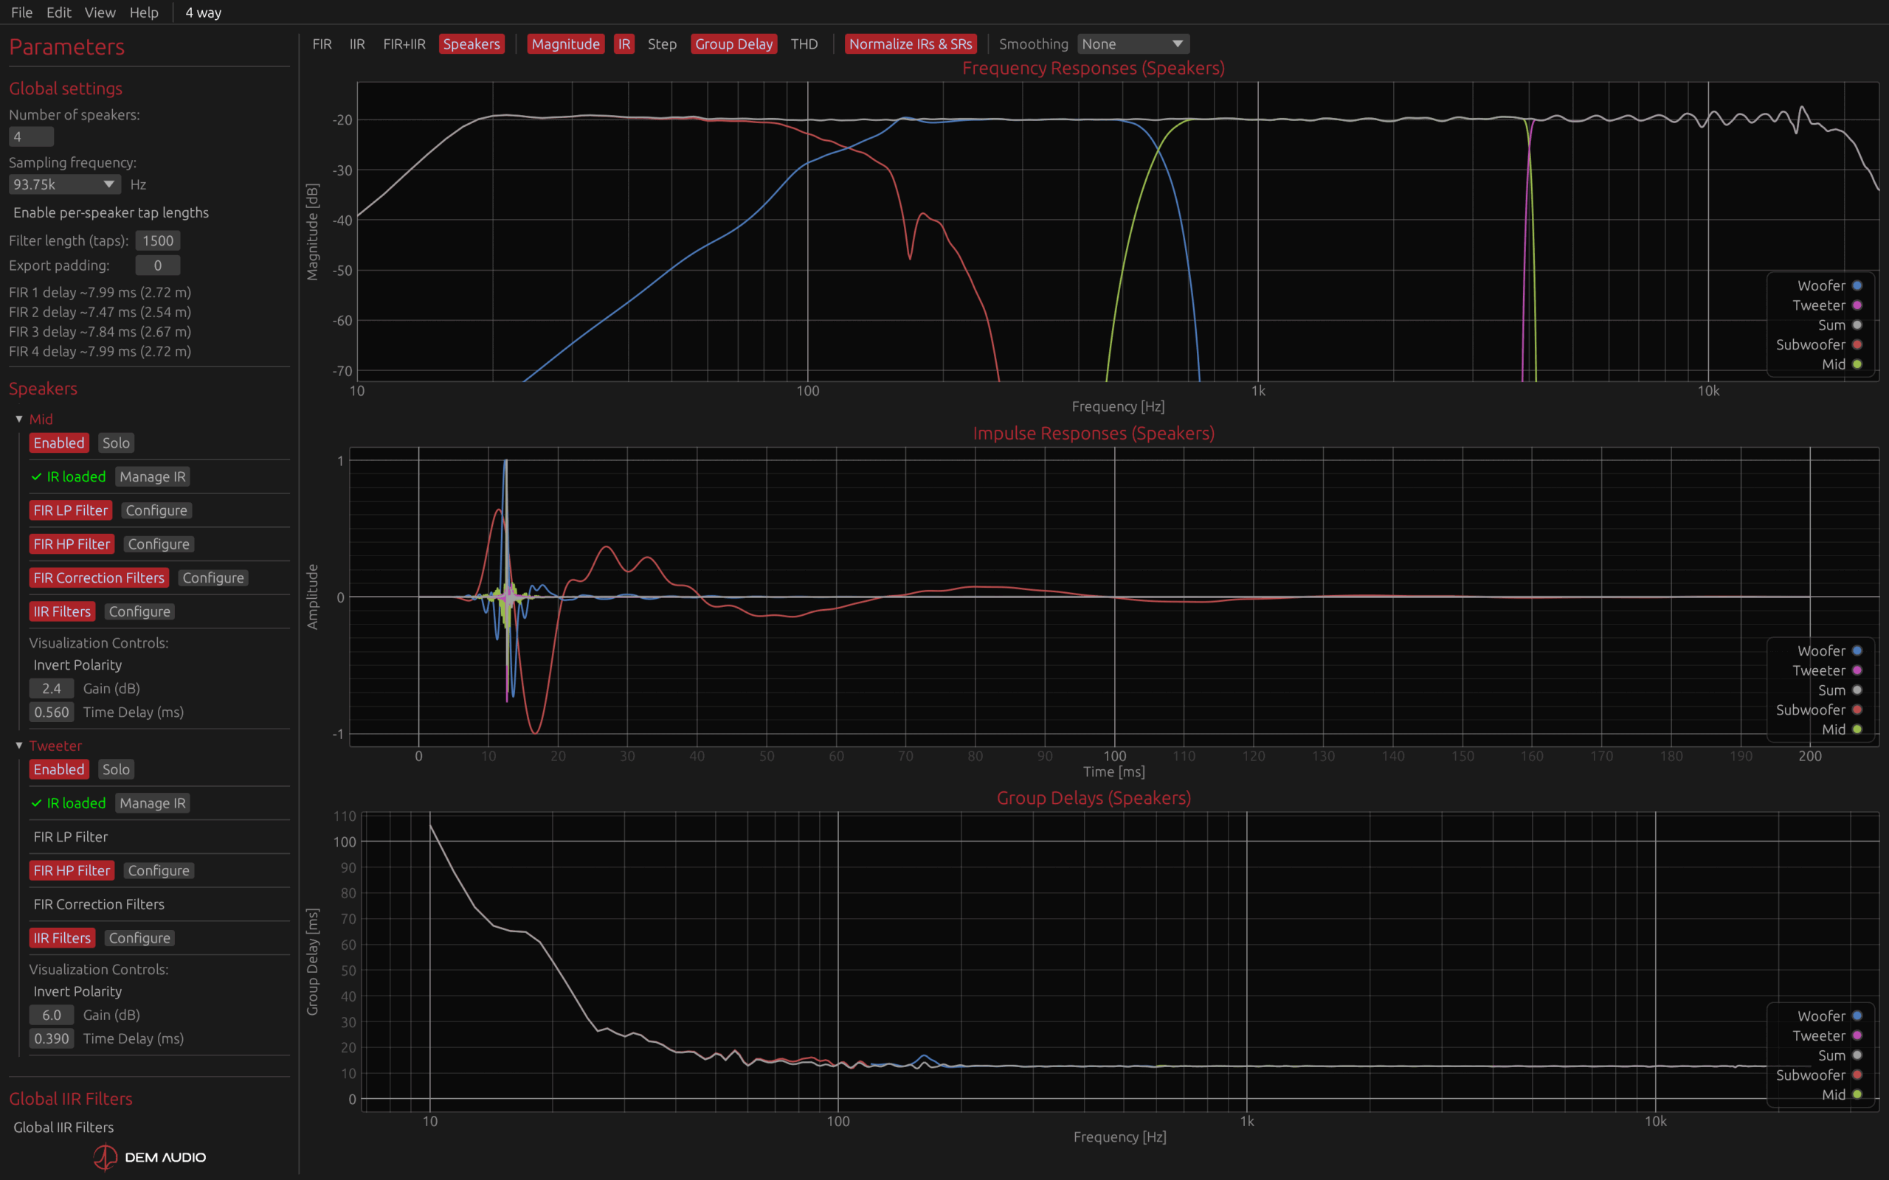Configure the Mid FIR Correction Filters
This screenshot has height=1180, width=1889.
(213, 578)
